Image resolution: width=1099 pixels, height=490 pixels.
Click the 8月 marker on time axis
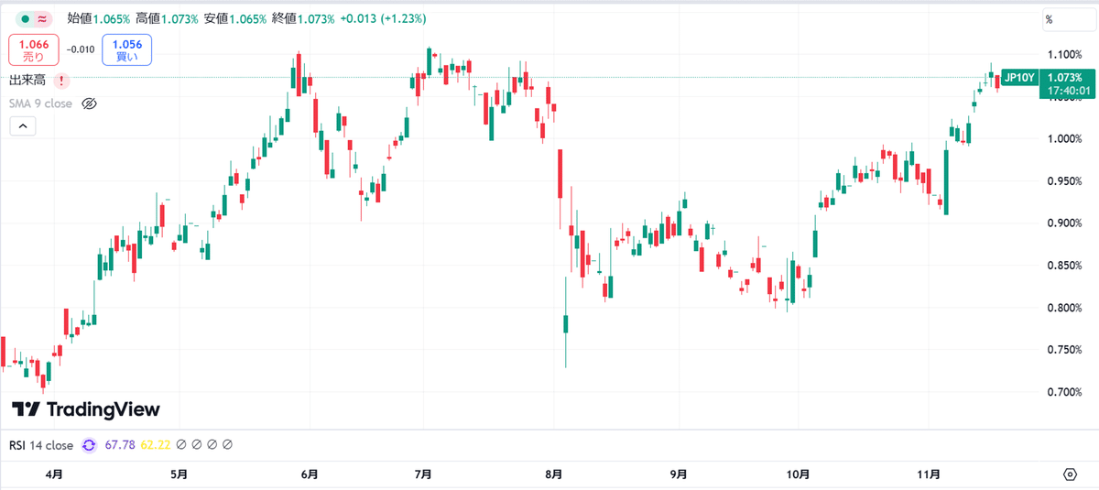[553, 474]
